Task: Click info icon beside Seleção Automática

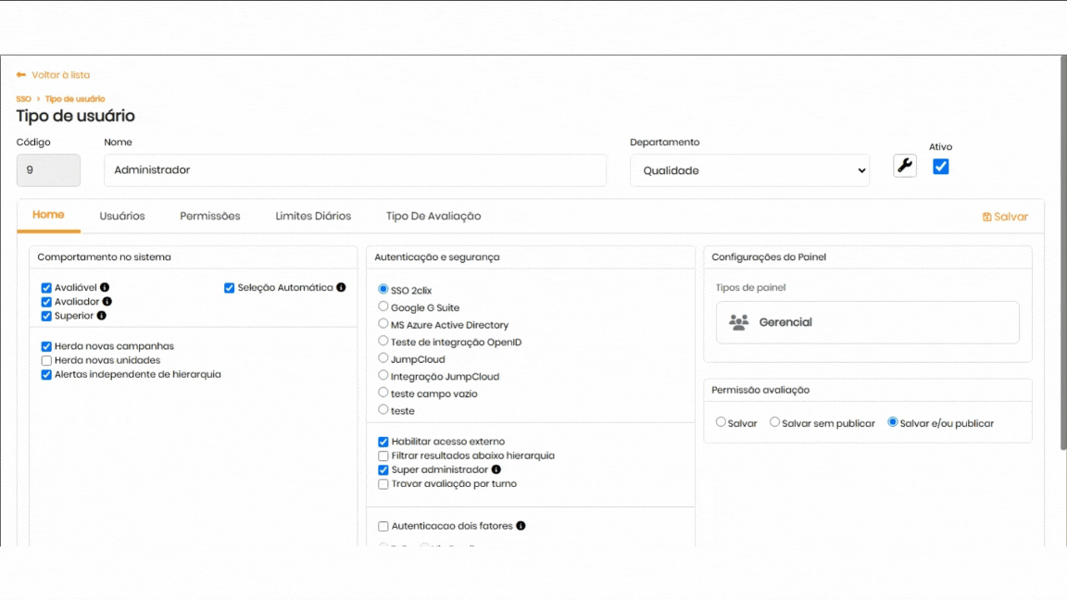Action: point(341,288)
